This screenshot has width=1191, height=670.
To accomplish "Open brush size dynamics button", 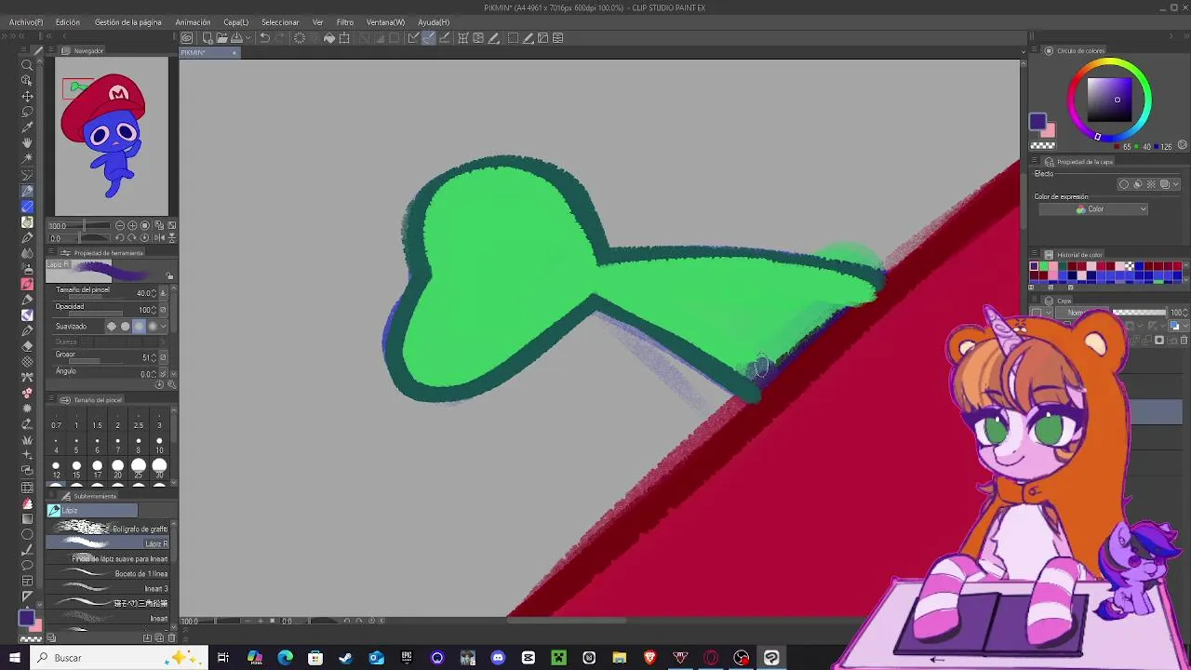I will click(x=164, y=293).
